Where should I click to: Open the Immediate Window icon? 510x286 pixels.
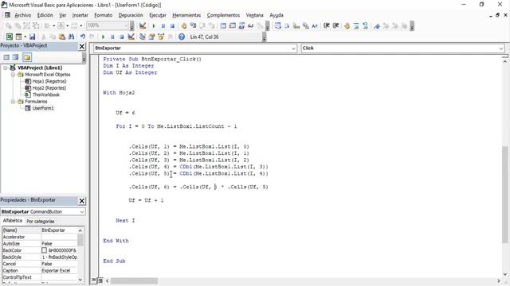(232, 25)
